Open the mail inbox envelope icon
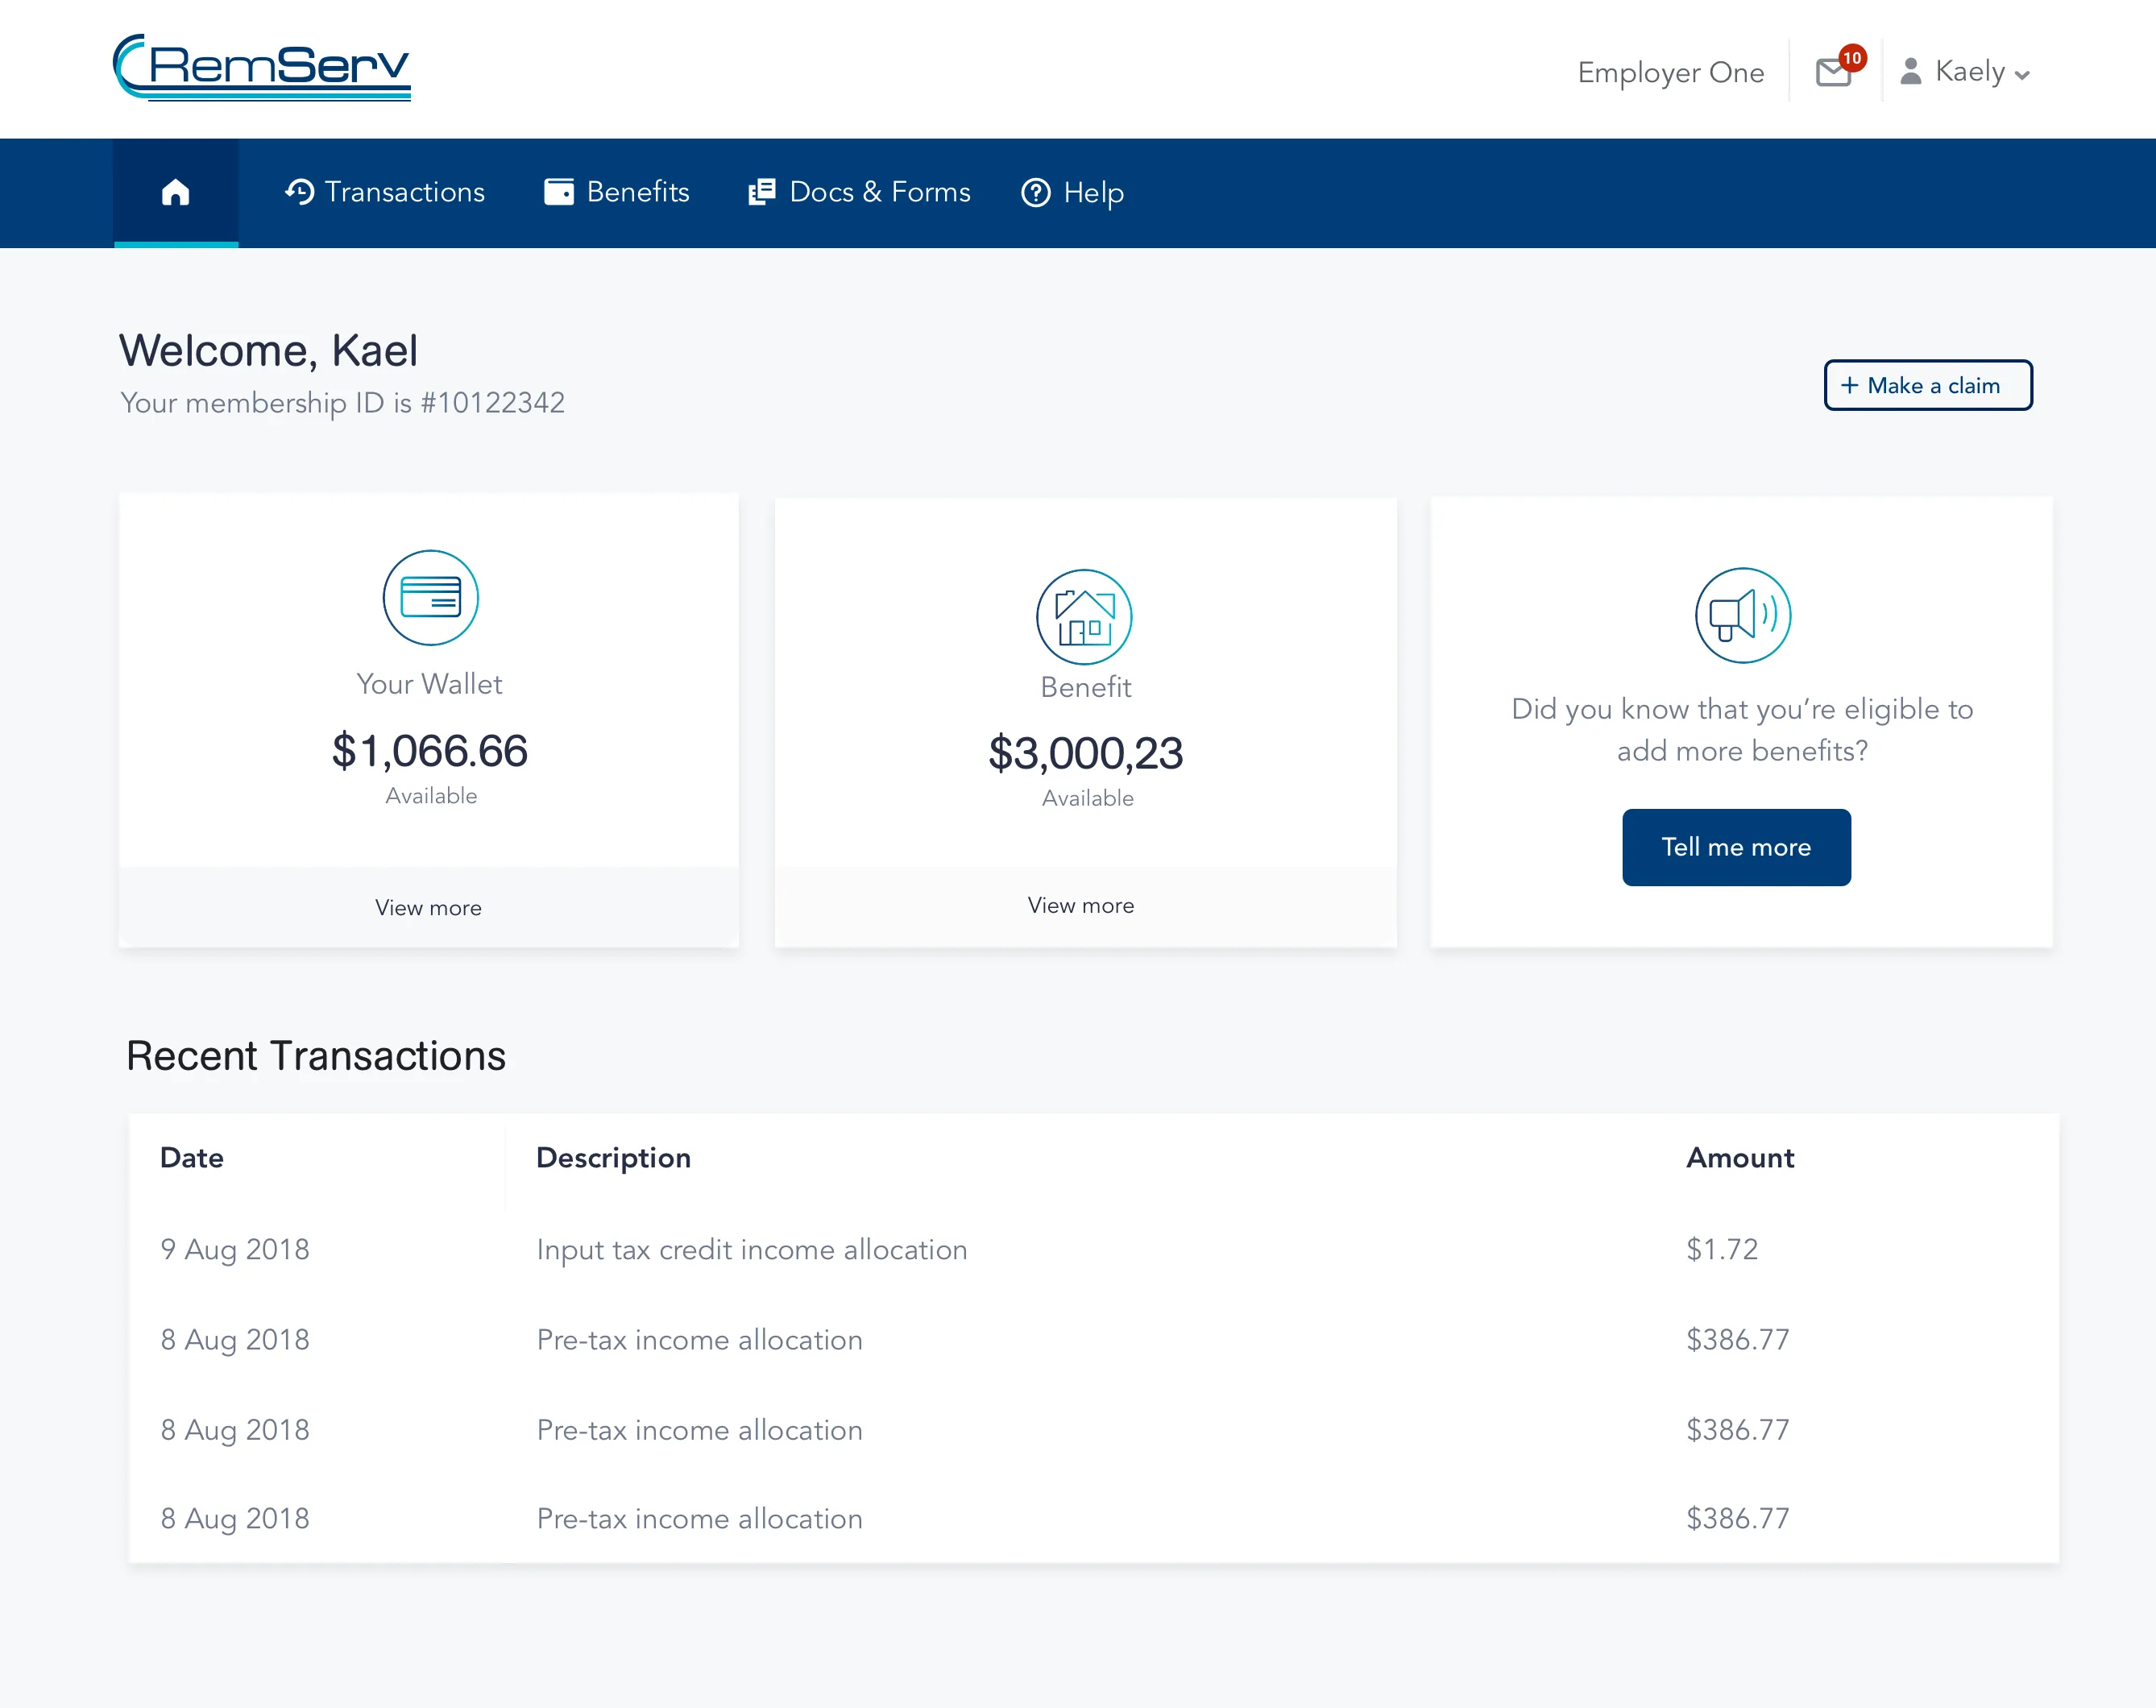The image size is (2156, 1708). pos(1833,73)
